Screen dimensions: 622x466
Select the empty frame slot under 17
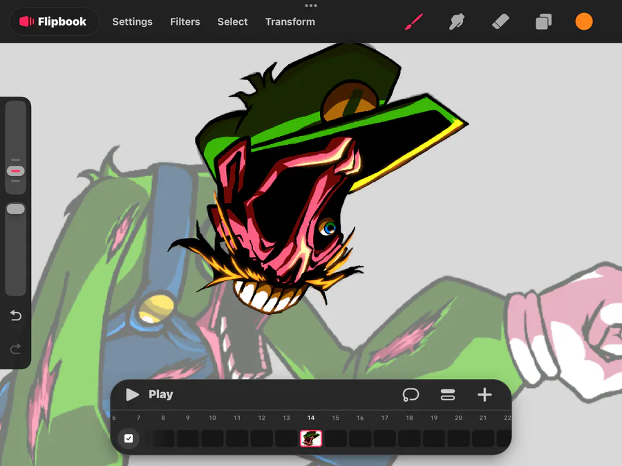tap(385, 438)
